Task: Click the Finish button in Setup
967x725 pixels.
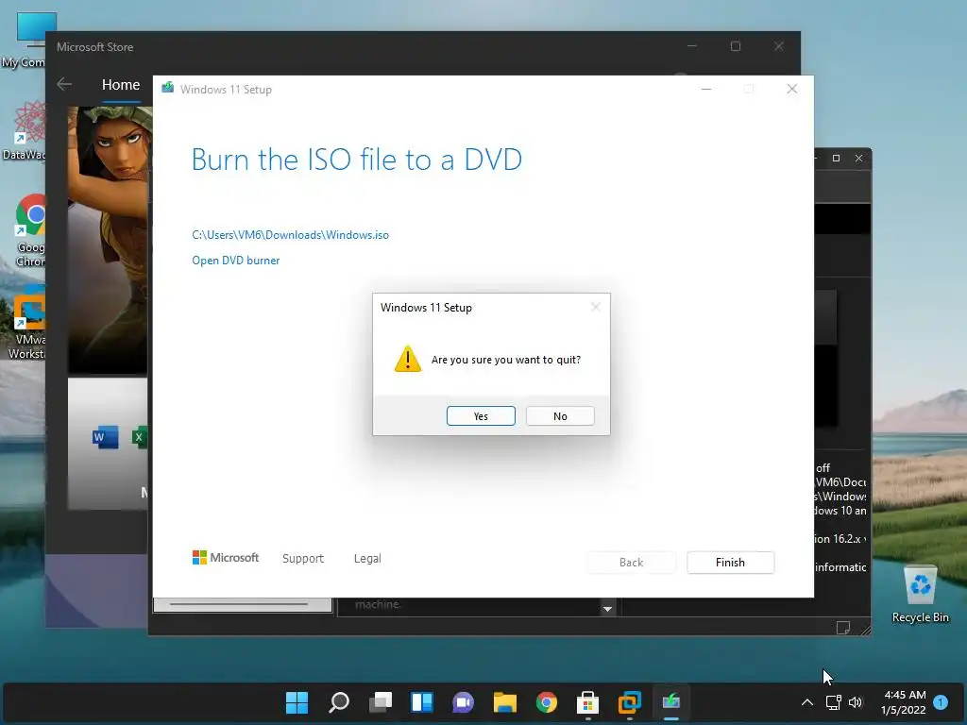Action: tap(730, 563)
